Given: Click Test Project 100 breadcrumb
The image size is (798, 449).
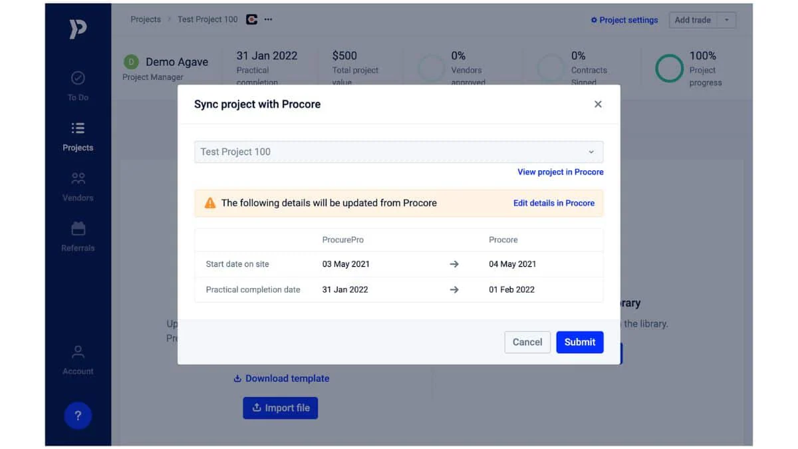Looking at the screenshot, I should tap(207, 19).
